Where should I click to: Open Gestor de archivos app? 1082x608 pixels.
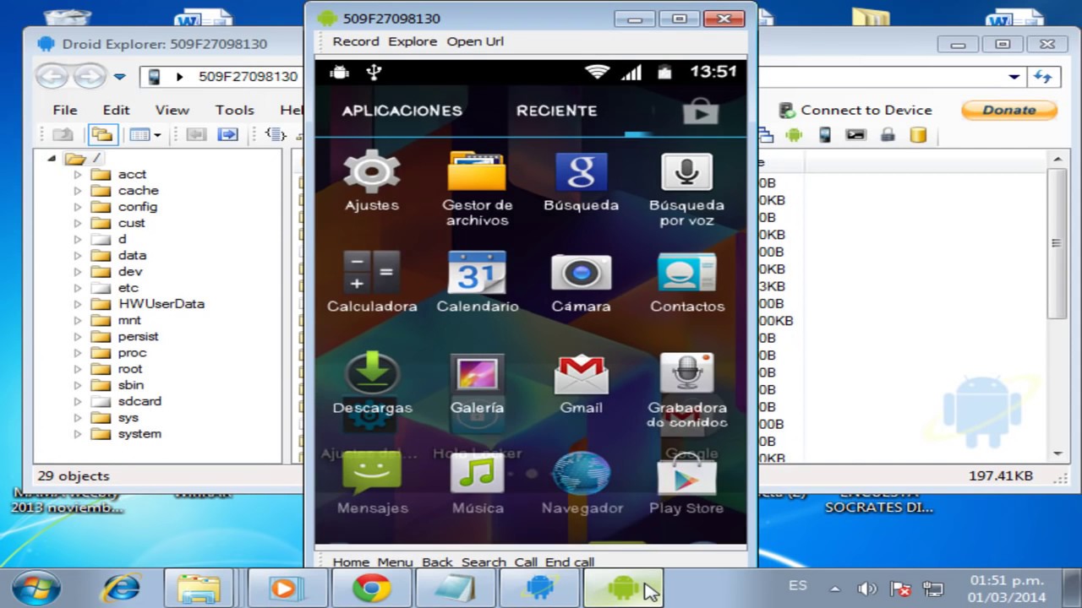pyautogui.click(x=477, y=188)
